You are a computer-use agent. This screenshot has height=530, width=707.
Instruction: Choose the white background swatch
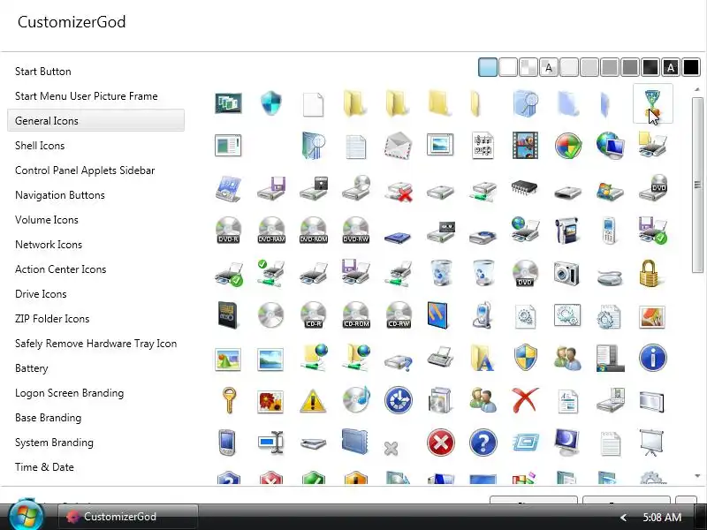[x=508, y=68]
